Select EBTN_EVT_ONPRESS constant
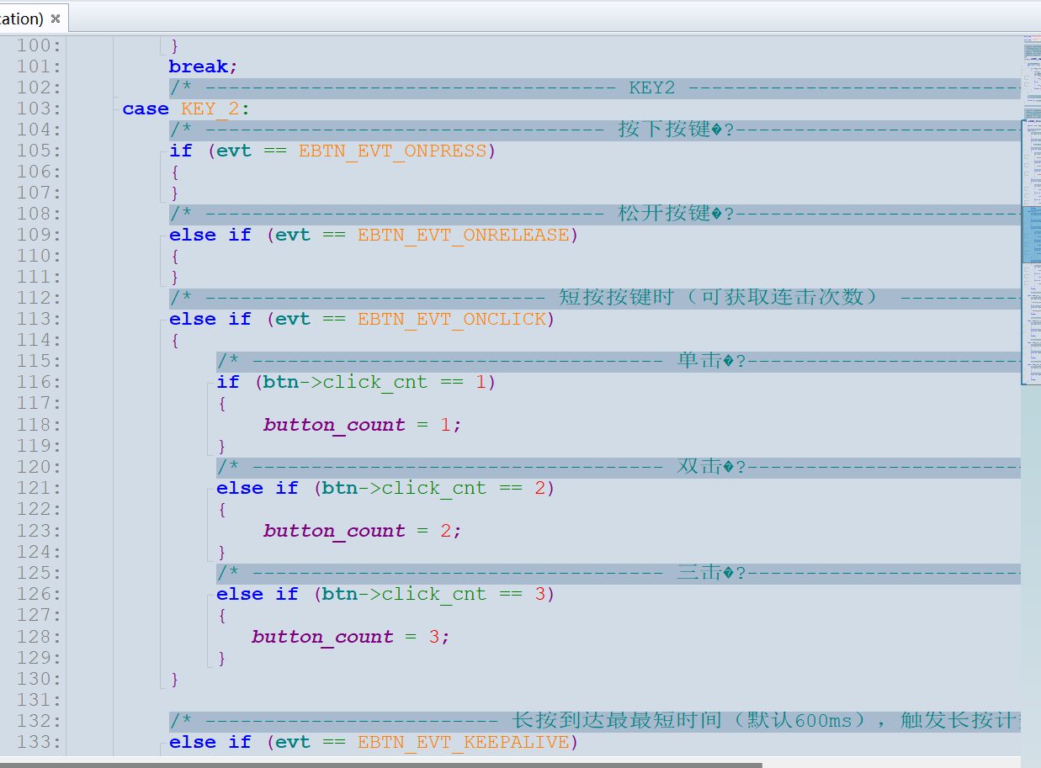This screenshot has width=1041, height=768. [x=393, y=151]
